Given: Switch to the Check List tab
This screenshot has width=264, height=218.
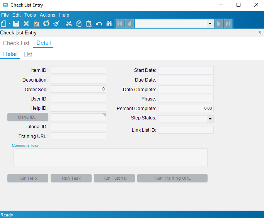Looking at the screenshot, I should 16,43.
